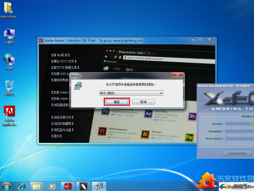
Task: Select the 计算机 desktop icon
Action: pyautogui.click(x=9, y=37)
